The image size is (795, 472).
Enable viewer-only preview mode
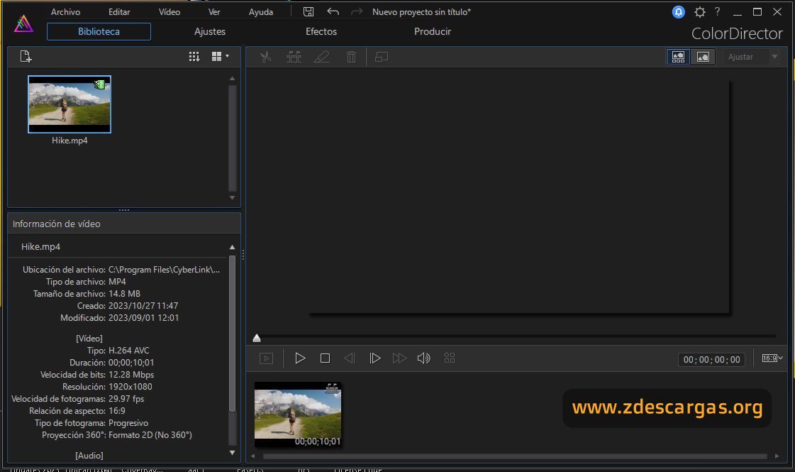703,57
